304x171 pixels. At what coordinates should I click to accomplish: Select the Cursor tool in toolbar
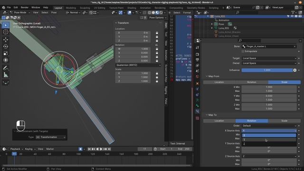coord(6,32)
